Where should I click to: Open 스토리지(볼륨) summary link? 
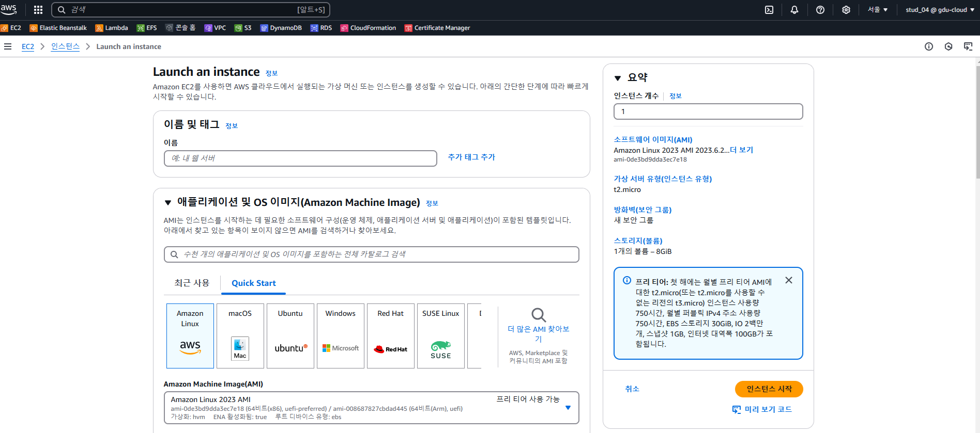638,240
